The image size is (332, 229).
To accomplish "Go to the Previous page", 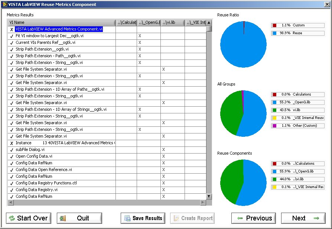I will click(253, 218).
